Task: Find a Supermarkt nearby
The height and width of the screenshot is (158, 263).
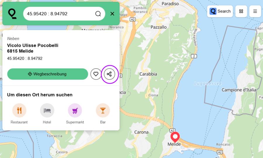Action: coord(75,114)
